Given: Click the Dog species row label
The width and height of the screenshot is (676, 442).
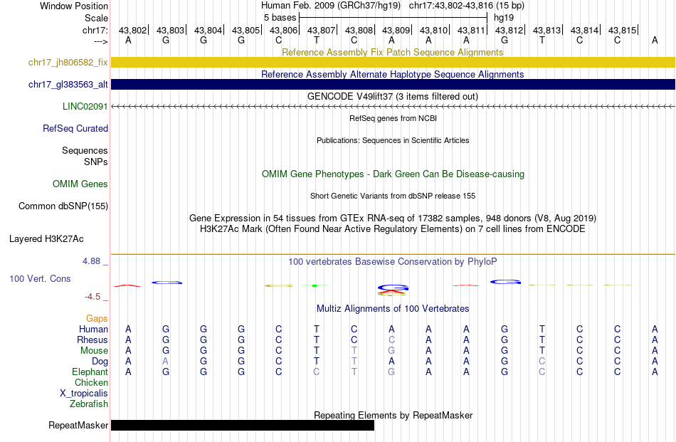Looking at the screenshot, I should (x=100, y=362).
